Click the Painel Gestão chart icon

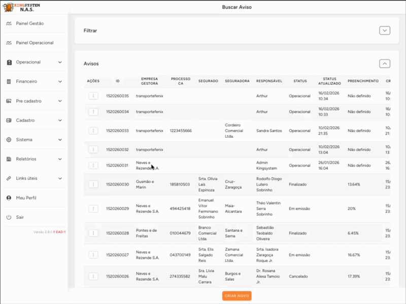[x=9, y=23]
